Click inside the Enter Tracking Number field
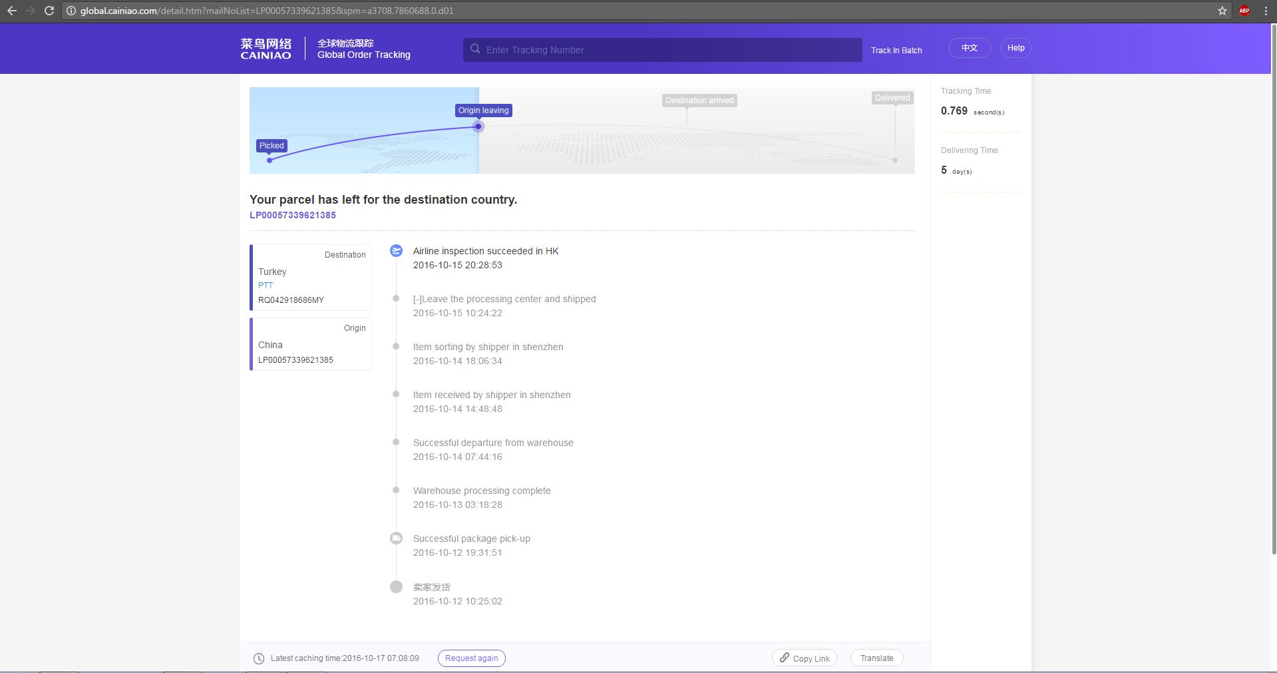Screen dimensions: 1277x673 tap(665, 50)
